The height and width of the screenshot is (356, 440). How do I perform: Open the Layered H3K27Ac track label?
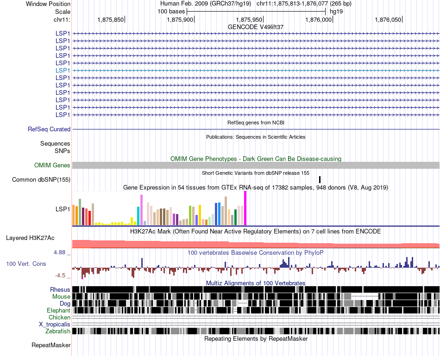[x=30, y=238]
